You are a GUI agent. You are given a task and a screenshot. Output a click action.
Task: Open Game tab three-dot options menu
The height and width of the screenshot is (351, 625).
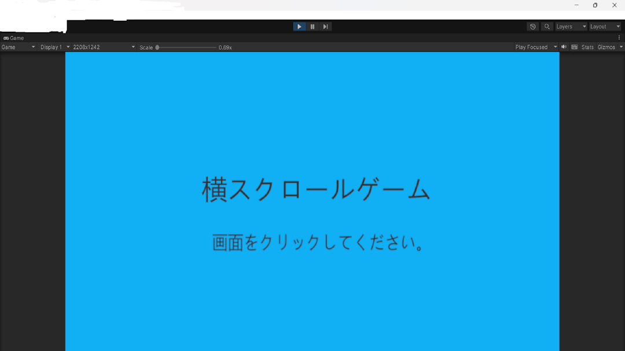619,38
